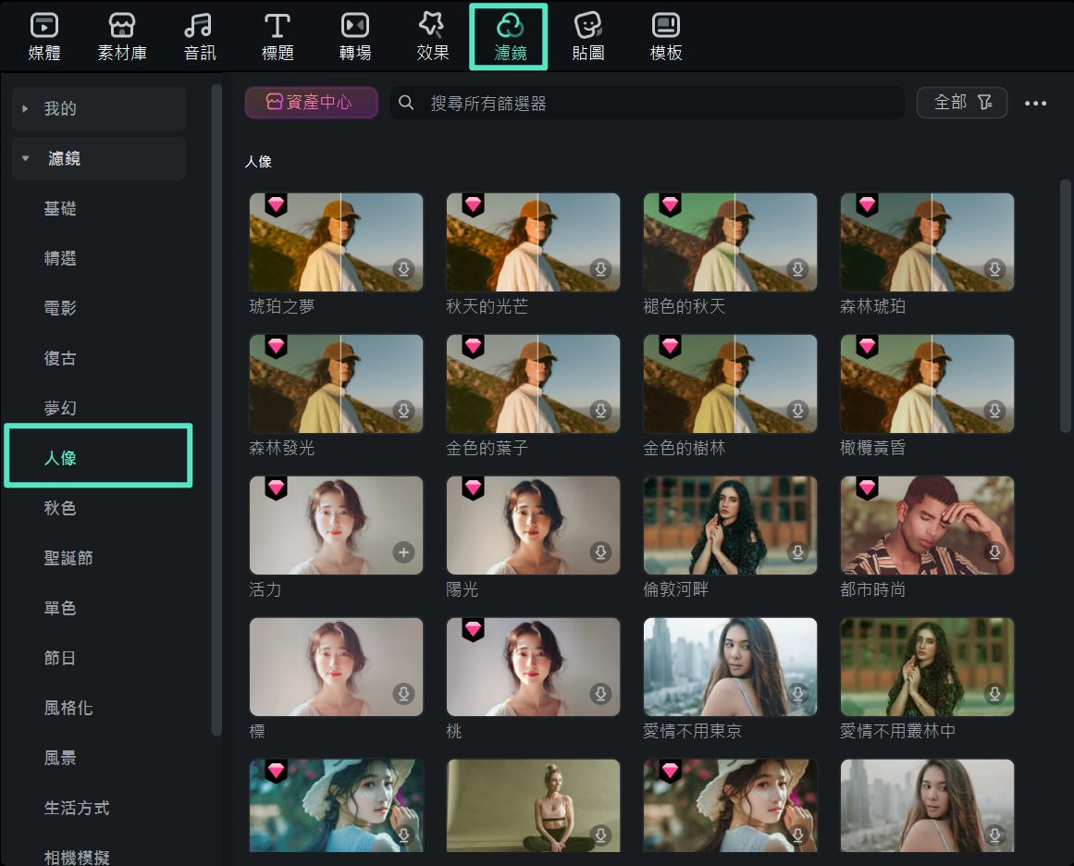Select the 復古 filter category

(60, 358)
